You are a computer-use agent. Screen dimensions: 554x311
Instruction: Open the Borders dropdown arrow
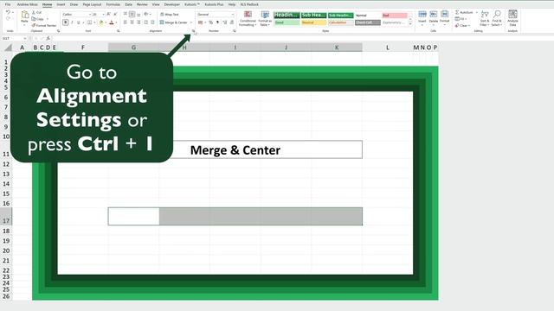coord(94,22)
